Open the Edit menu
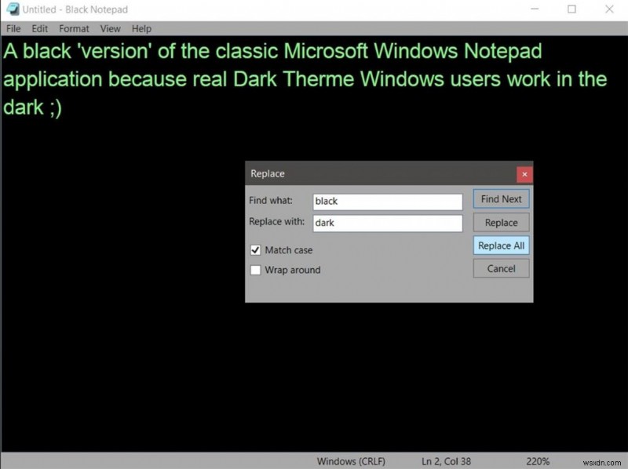Image resolution: width=628 pixels, height=469 pixels. pos(39,28)
